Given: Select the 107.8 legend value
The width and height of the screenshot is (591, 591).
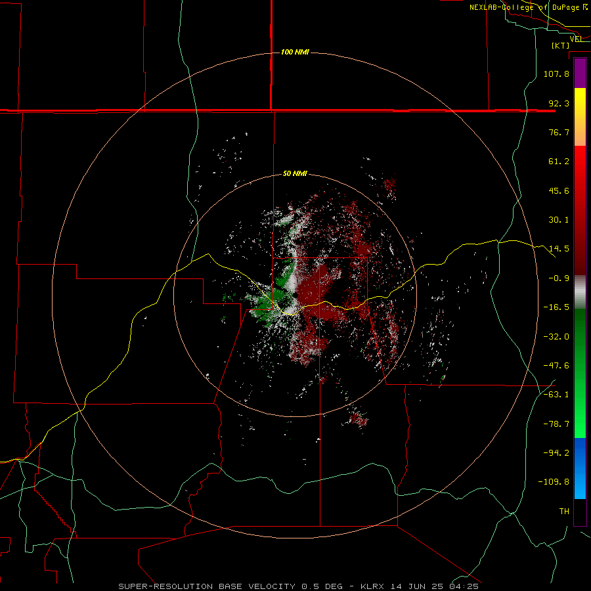Looking at the screenshot, I should (556, 74).
